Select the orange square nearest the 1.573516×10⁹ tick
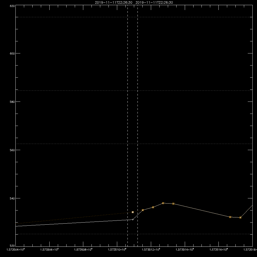This screenshot has width=257, height=257. pos(230,217)
